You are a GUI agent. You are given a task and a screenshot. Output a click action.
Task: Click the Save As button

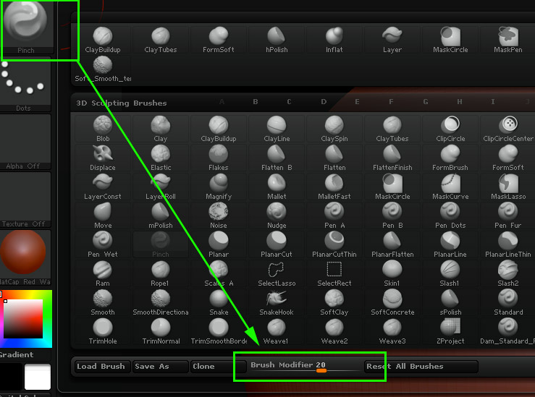click(161, 367)
